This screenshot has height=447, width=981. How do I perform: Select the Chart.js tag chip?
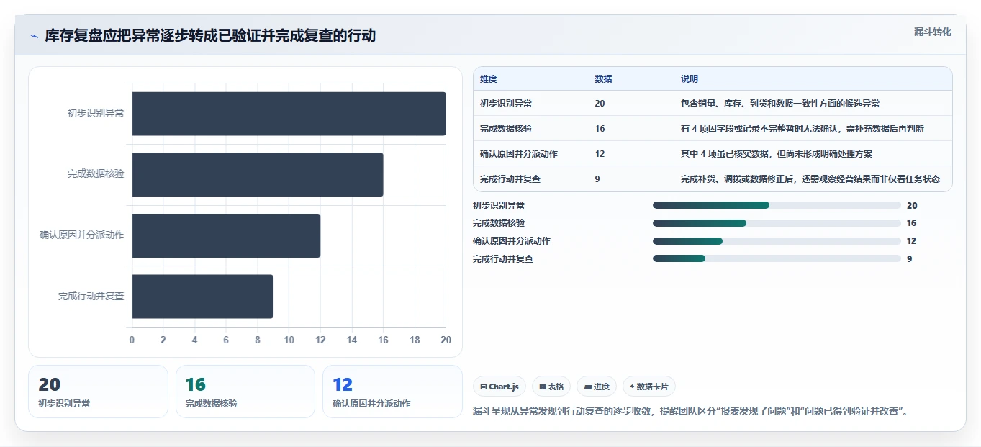(499, 387)
